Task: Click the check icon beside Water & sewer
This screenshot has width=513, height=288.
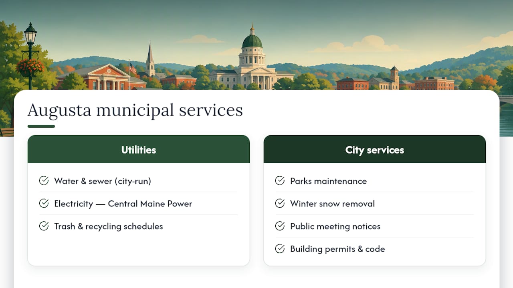Action: coord(44,181)
